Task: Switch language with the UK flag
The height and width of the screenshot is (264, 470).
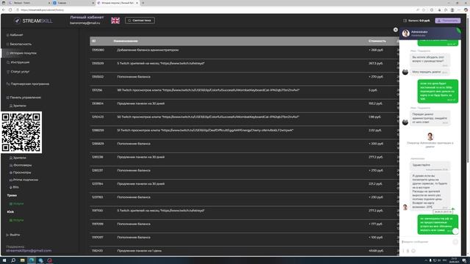Action: 115,21
